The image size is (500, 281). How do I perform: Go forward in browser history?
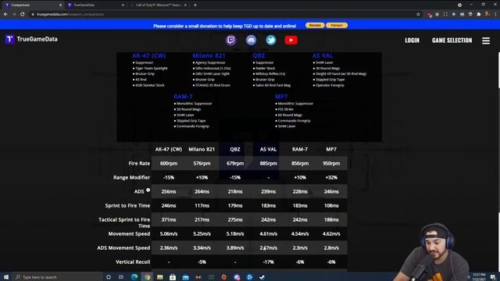pos(14,14)
